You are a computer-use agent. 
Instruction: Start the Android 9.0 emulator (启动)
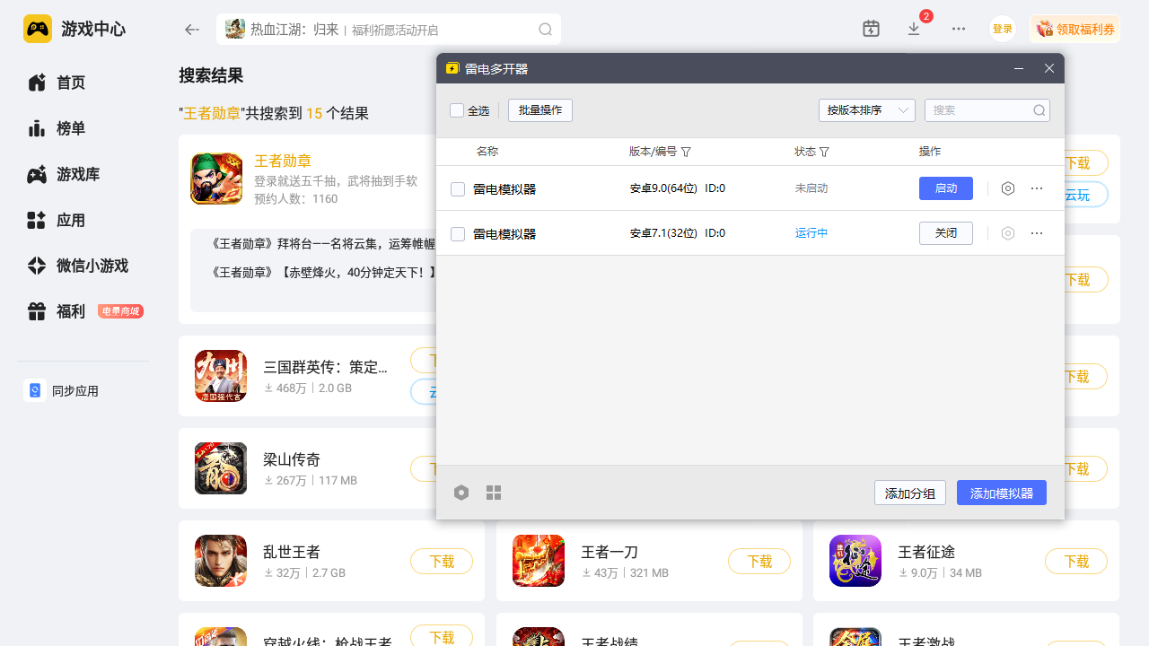coord(946,188)
